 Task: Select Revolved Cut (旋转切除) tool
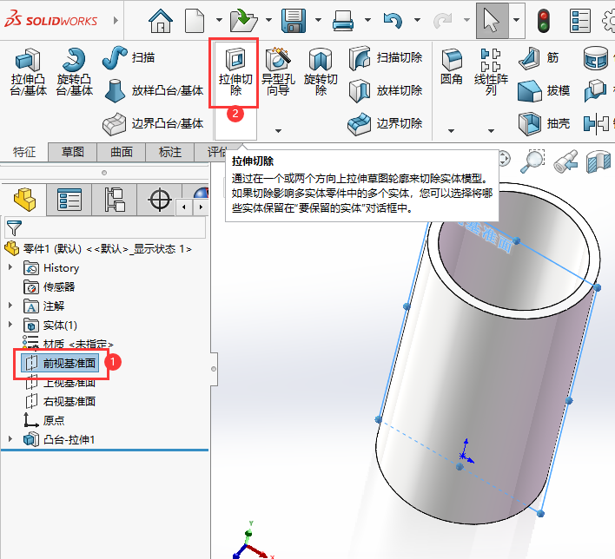321,72
